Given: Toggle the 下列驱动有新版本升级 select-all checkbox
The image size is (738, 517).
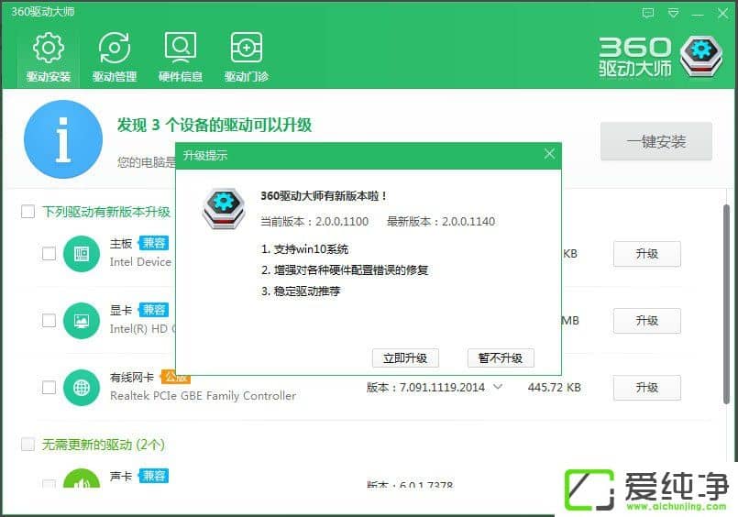Looking at the screenshot, I should 28,212.
